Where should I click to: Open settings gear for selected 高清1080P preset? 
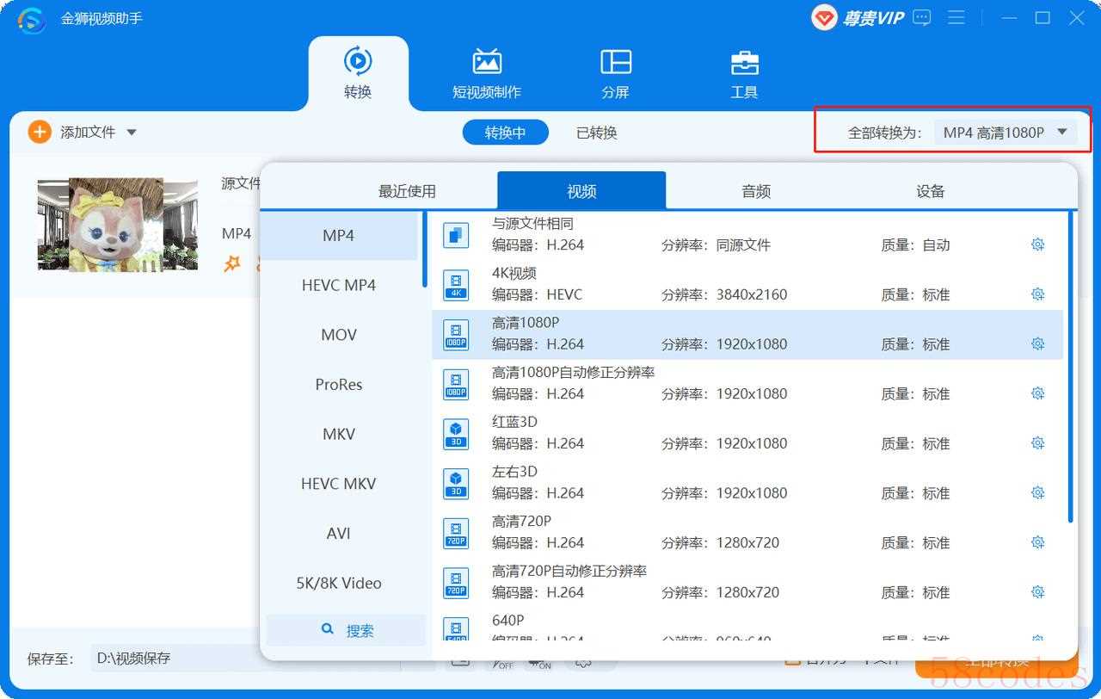[x=1037, y=343]
